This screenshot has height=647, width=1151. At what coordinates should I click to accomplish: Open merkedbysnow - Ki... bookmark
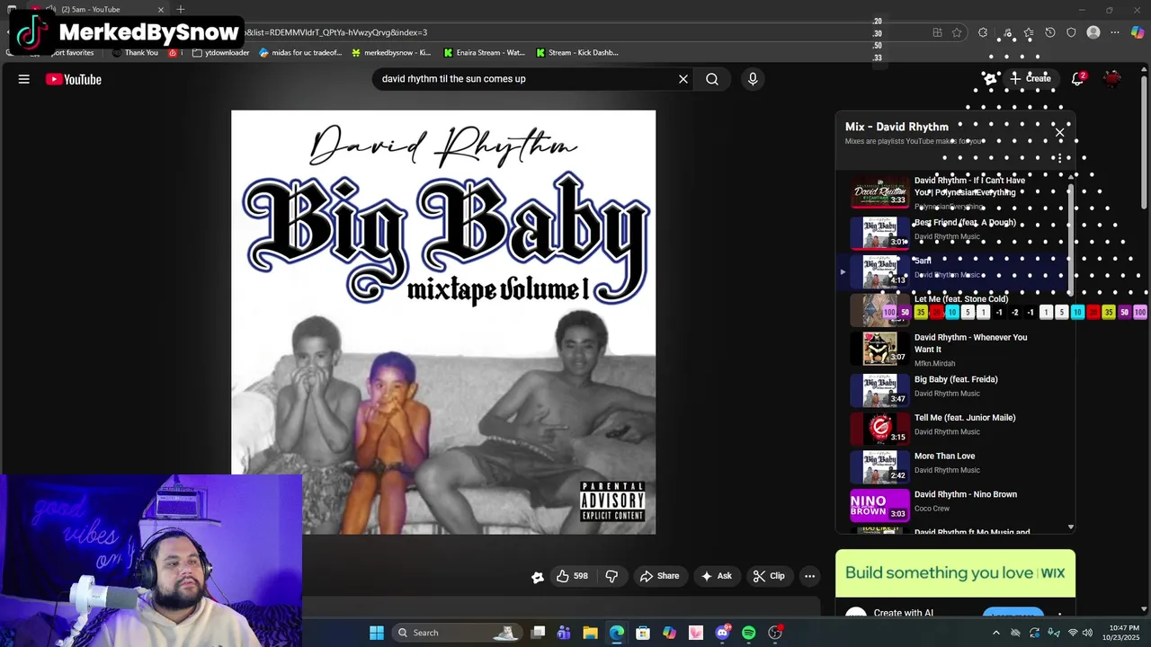click(x=391, y=52)
